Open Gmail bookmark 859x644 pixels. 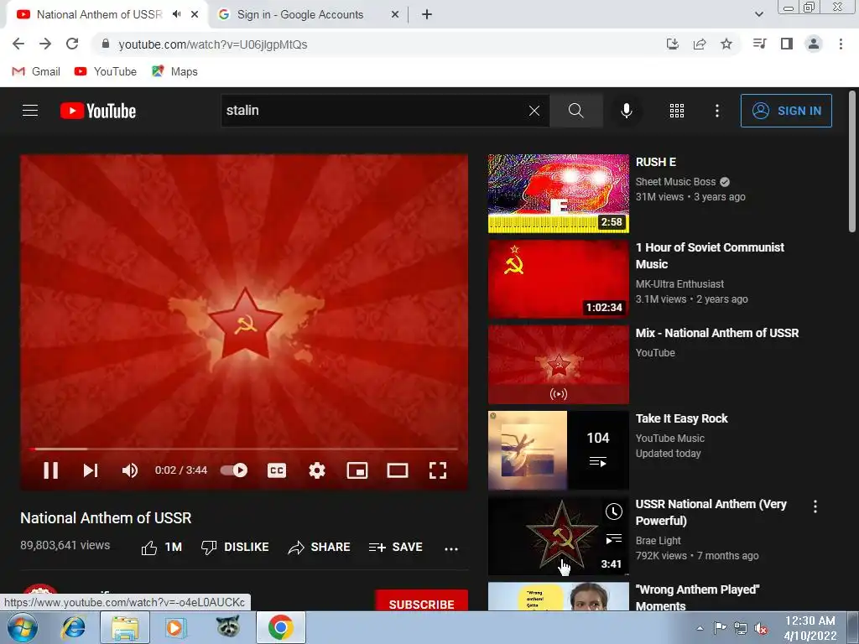[36, 72]
